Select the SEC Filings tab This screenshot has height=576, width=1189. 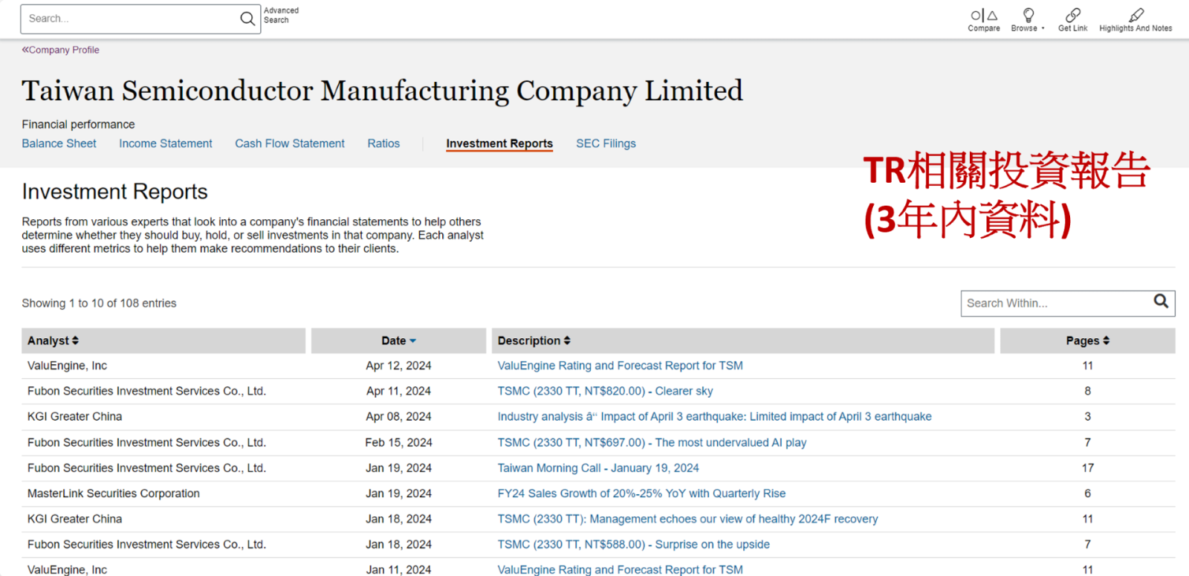(x=606, y=143)
